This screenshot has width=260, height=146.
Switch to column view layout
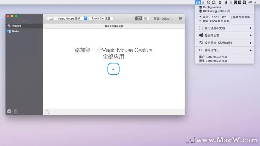pyautogui.click(x=139, y=18)
